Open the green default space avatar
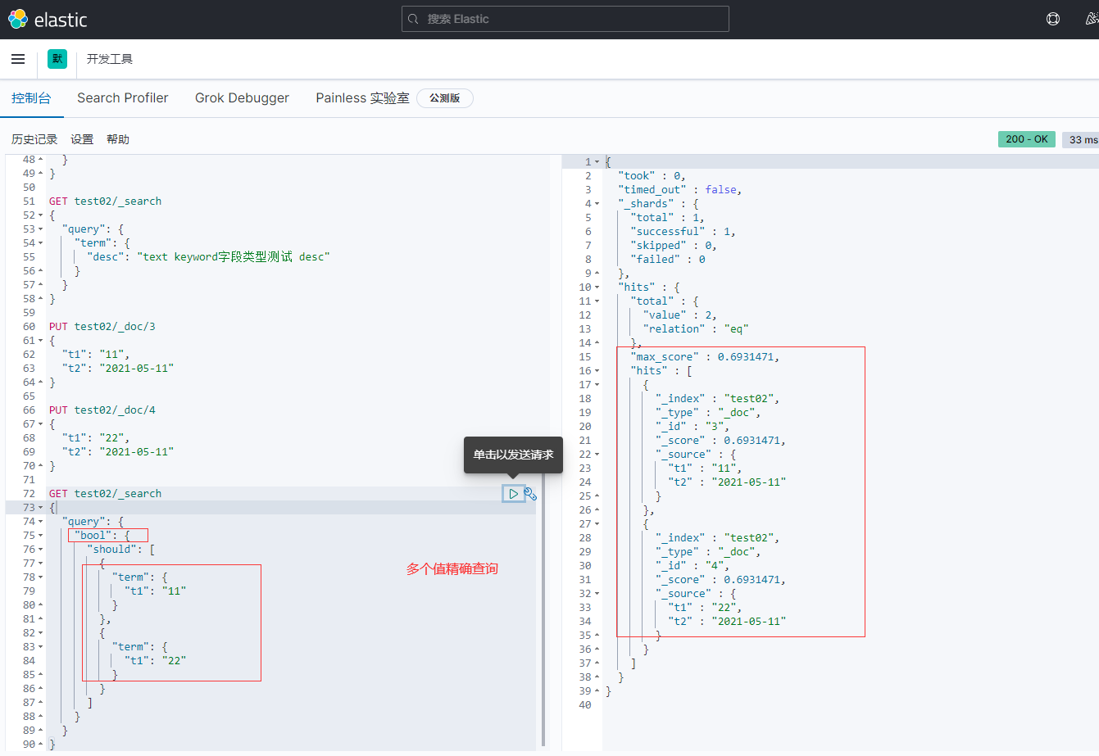This screenshot has width=1099, height=756. coord(57,59)
